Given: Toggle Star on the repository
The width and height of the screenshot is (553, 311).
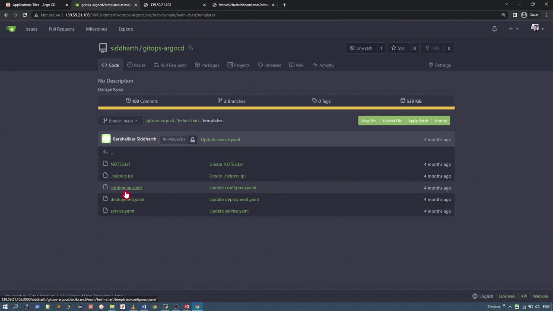Looking at the screenshot, I should [398, 48].
